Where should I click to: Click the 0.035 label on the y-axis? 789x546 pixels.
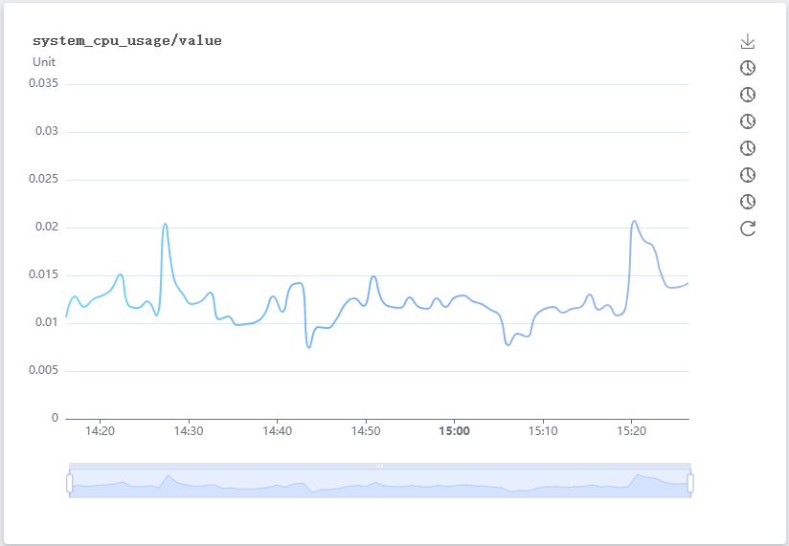[44, 83]
